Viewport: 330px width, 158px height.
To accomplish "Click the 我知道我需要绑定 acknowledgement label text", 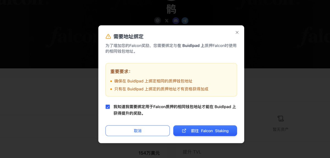I will [175, 110].
